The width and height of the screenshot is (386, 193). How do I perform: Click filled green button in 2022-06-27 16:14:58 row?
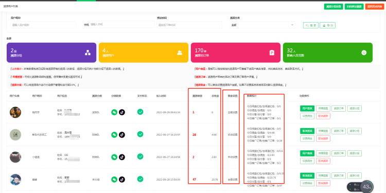pyautogui.click(x=307, y=153)
